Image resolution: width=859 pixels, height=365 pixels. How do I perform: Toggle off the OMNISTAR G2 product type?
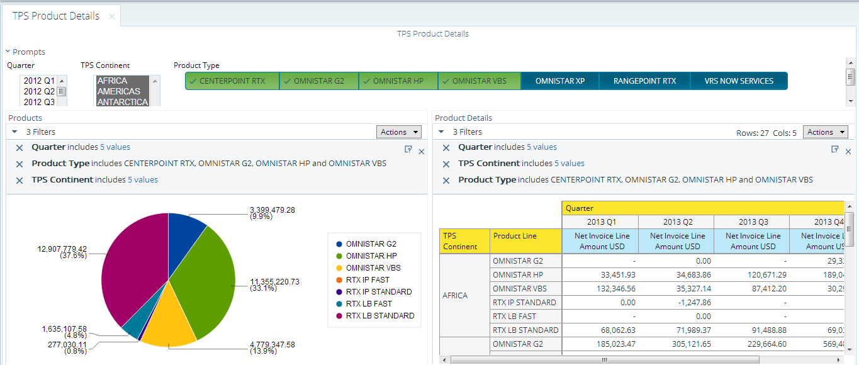pyautogui.click(x=319, y=81)
